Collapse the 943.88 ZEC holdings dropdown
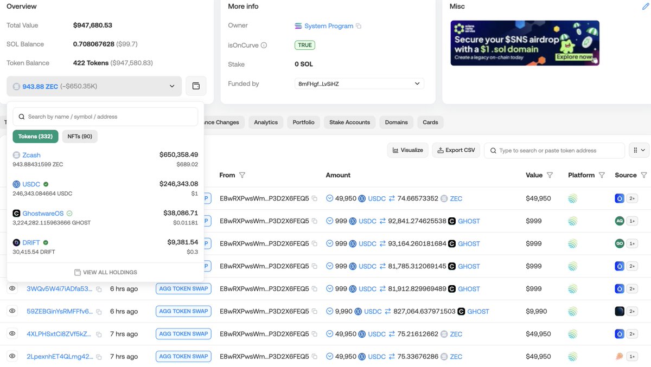Image resolution: width=651 pixels, height=367 pixels. (x=173, y=86)
